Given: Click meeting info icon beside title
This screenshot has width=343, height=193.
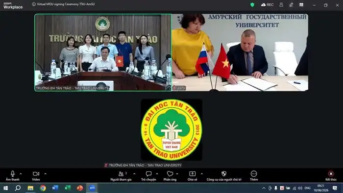Looking at the screenshot, I should [34, 4].
